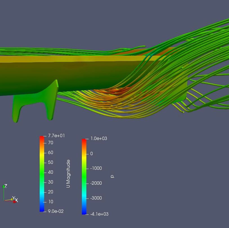Click the -4.1e+03 pressure minimum label
Screen dimensions: 229x228
click(99, 214)
